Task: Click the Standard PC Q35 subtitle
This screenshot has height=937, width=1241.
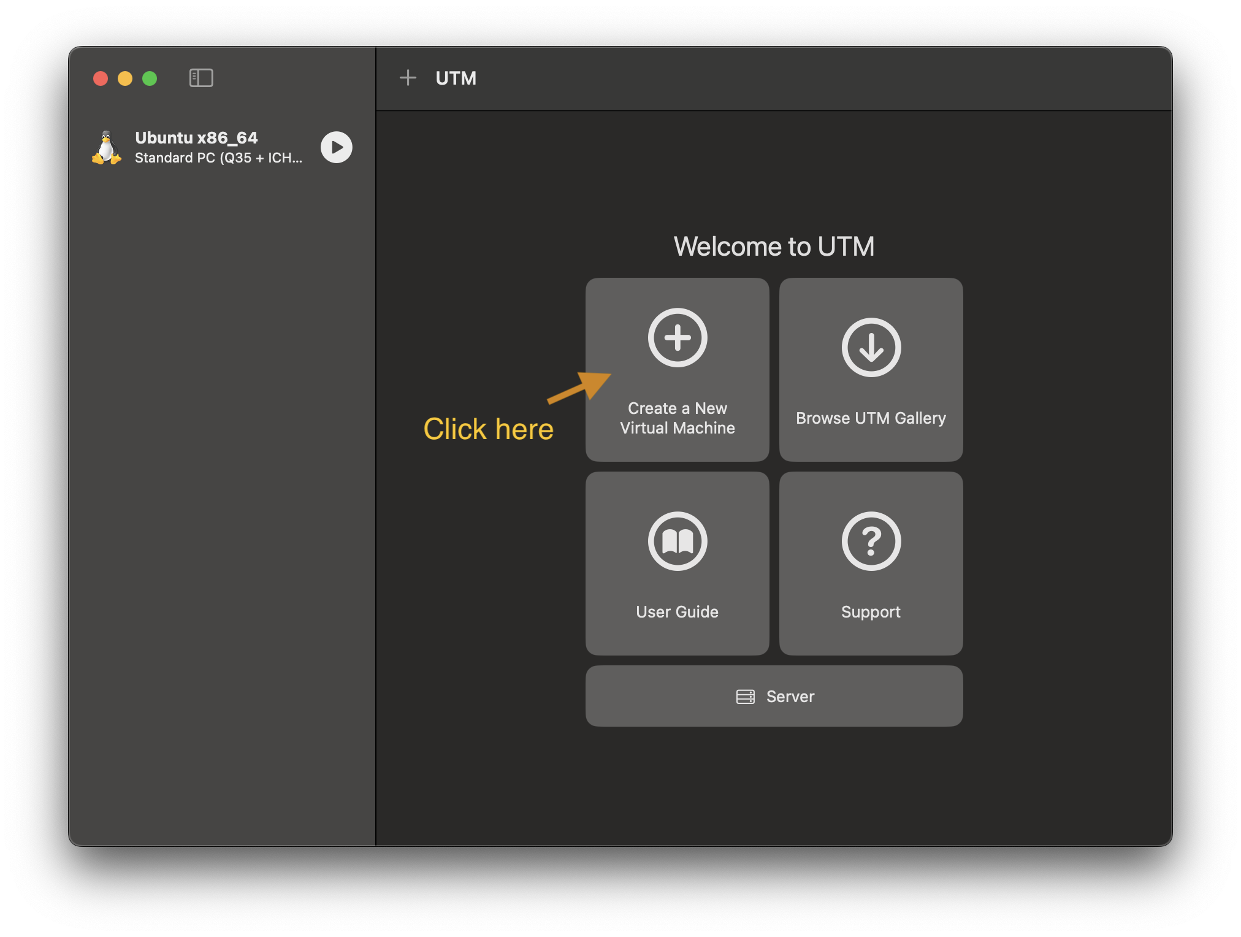Action: pyautogui.click(x=218, y=158)
